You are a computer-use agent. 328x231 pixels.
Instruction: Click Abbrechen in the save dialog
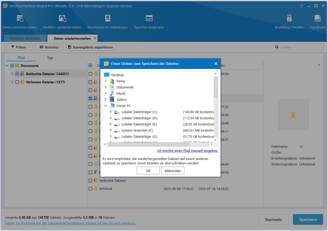[173, 171]
